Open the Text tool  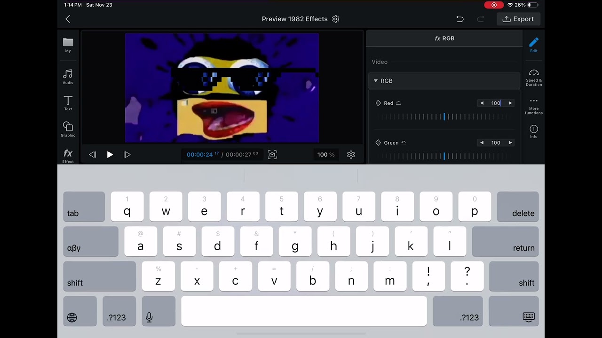[68, 103]
